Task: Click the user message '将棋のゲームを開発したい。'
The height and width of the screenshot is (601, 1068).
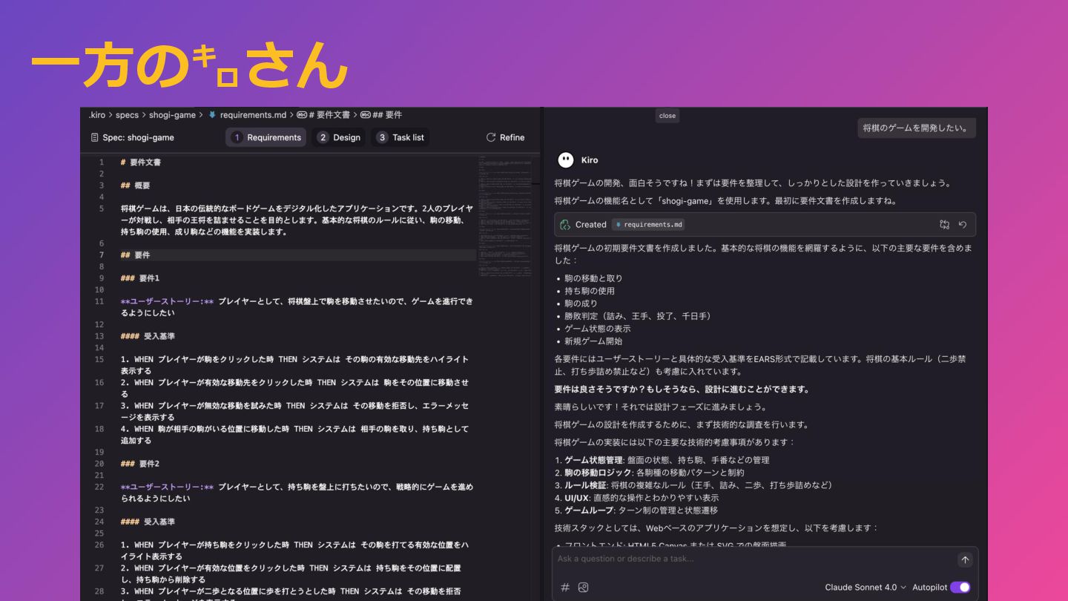Action: point(916,128)
